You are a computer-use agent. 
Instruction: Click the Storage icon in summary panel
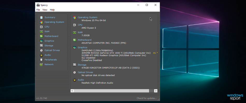[x=75, y=65]
